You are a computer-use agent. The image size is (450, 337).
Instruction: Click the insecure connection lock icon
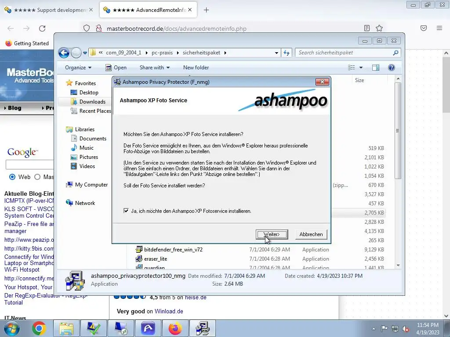pos(99,29)
